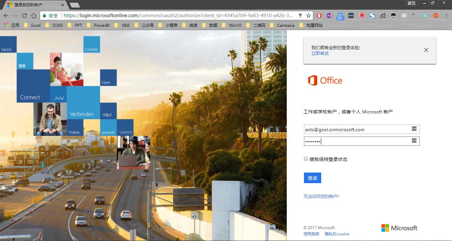Open the PowerBI bookmark folder

pyautogui.click(x=98, y=25)
